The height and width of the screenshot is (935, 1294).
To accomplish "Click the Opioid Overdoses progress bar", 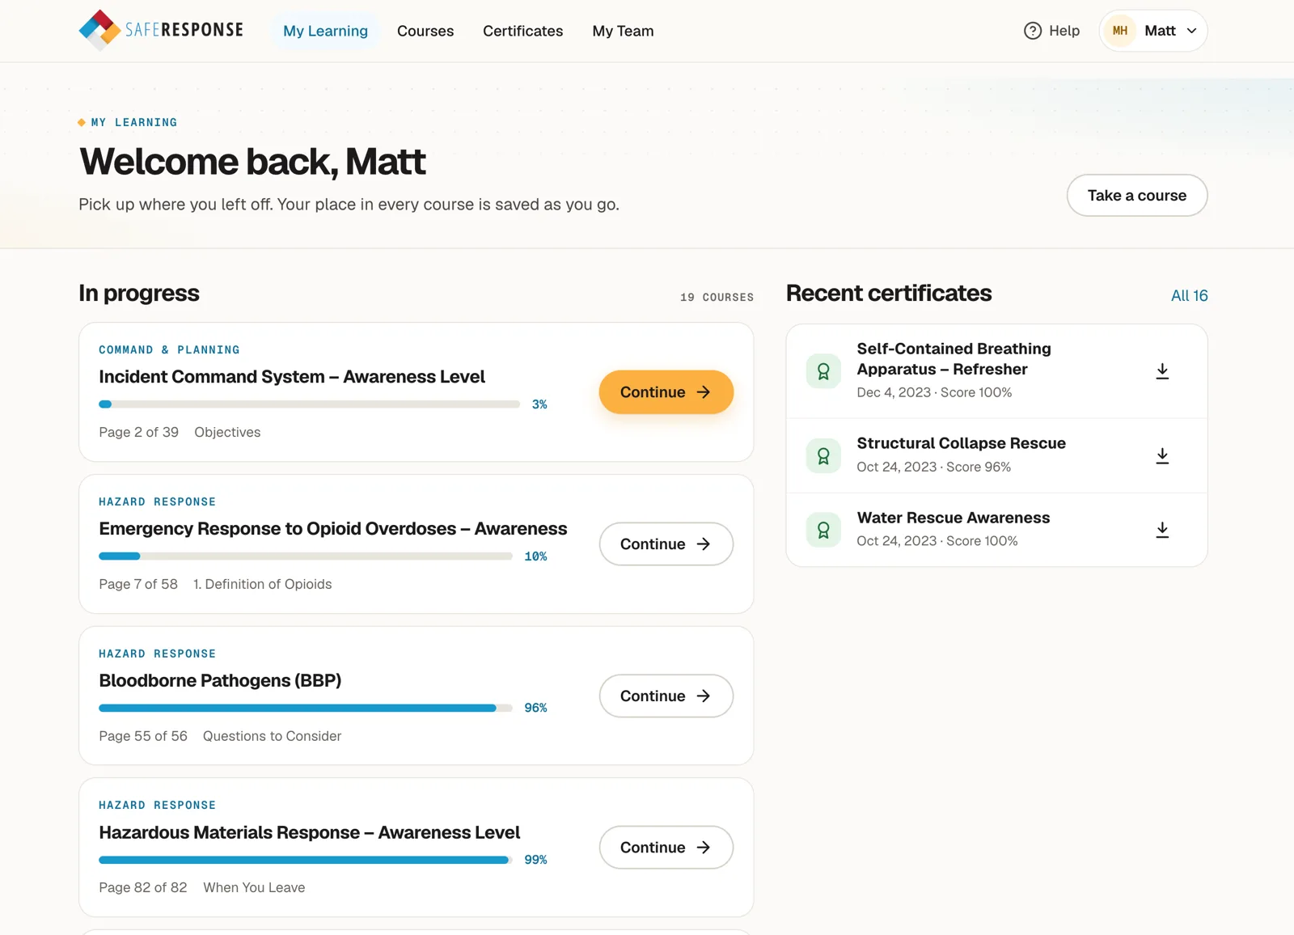I will point(306,556).
